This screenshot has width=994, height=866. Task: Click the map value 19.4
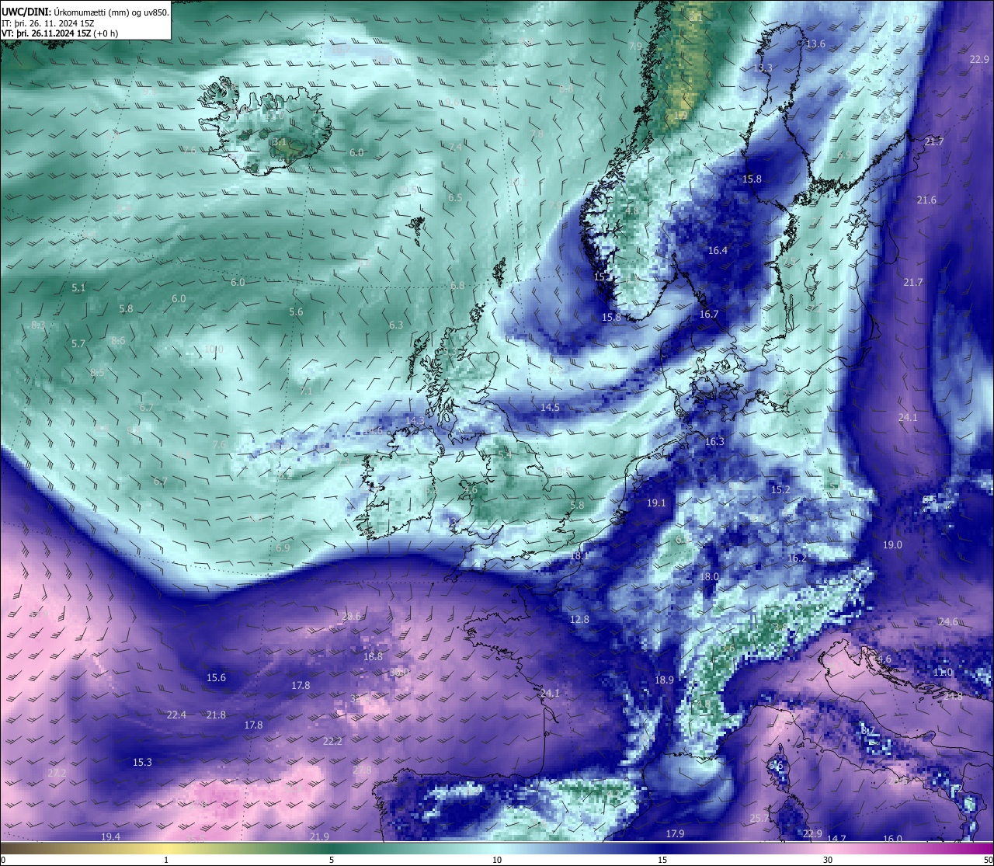[x=110, y=836]
